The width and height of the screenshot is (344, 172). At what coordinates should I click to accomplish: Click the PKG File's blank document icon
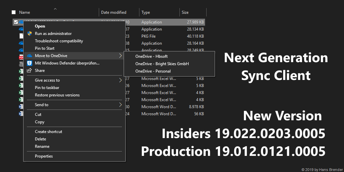(21, 36)
